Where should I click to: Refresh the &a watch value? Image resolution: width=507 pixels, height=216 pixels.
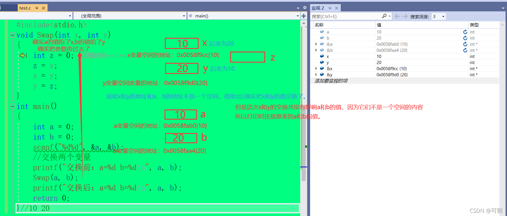(465, 44)
